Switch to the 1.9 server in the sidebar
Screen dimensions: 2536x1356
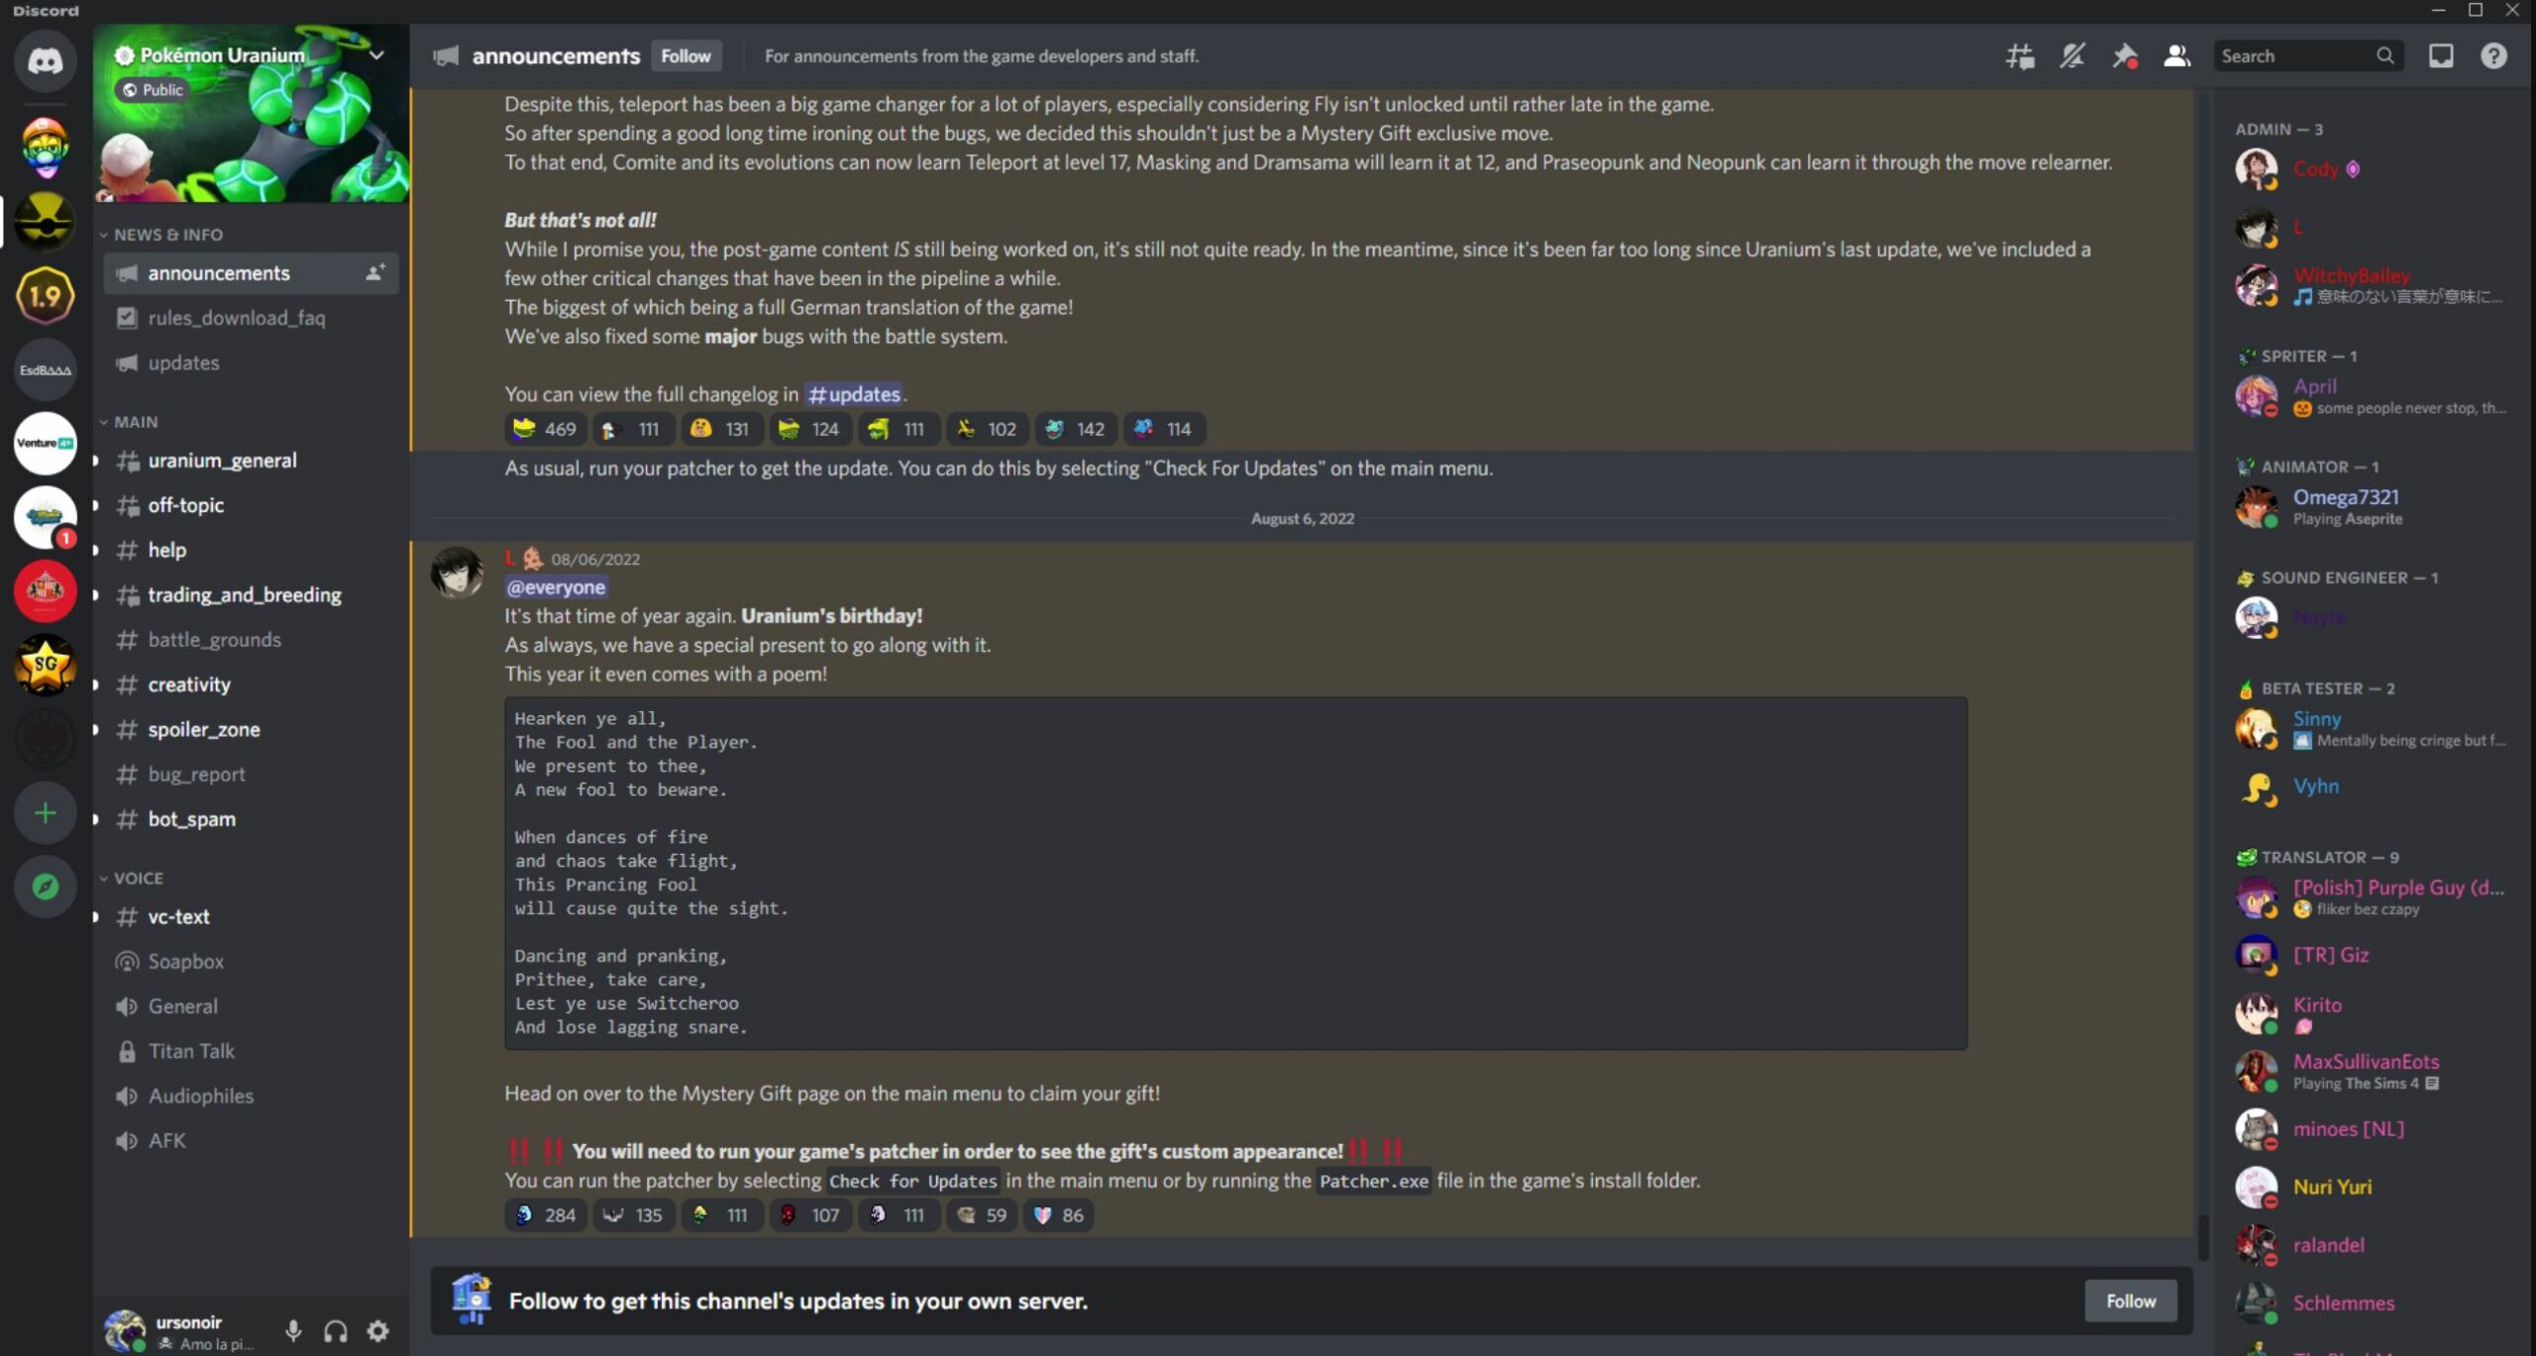click(45, 295)
